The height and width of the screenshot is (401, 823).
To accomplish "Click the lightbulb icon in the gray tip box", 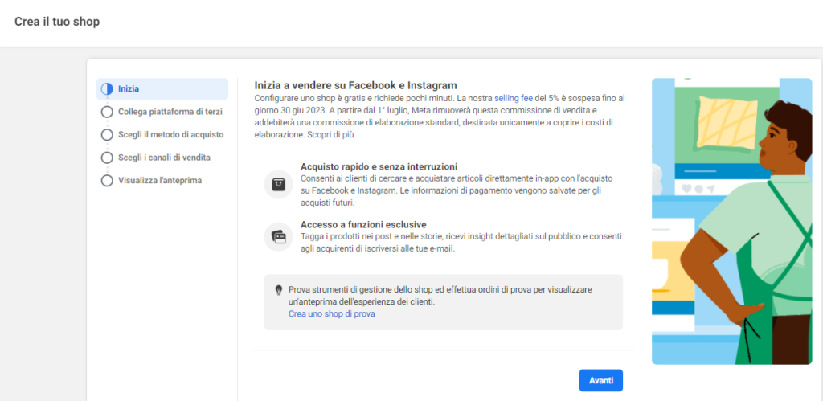I will click(279, 289).
